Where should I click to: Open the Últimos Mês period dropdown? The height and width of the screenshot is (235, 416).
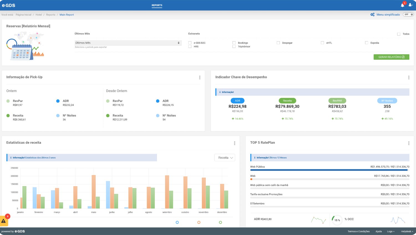point(128,43)
